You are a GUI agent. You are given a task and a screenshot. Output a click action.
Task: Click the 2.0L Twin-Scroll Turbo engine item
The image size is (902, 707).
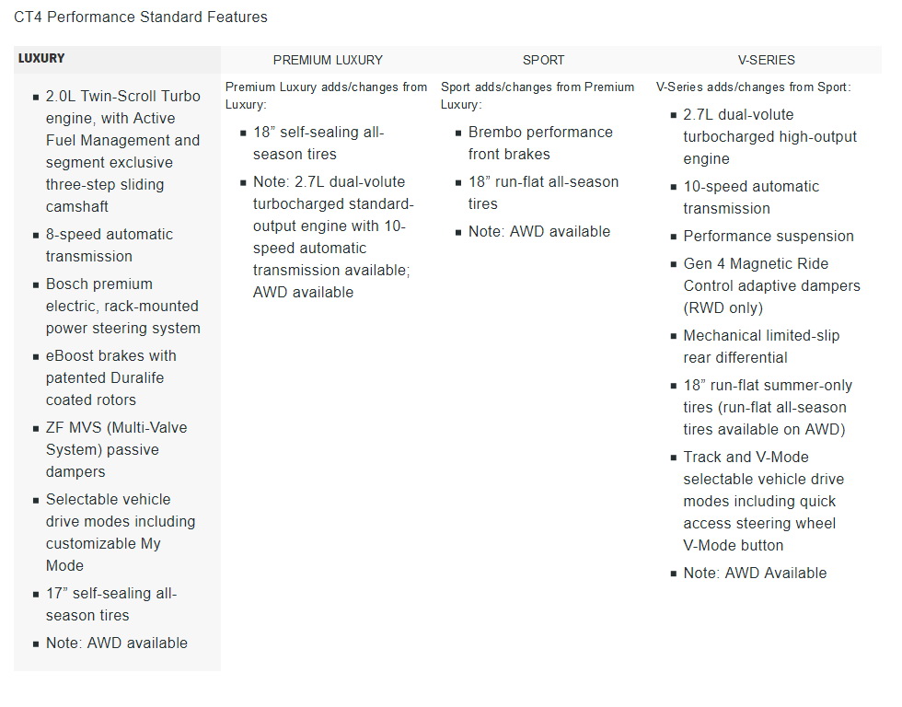(122, 151)
